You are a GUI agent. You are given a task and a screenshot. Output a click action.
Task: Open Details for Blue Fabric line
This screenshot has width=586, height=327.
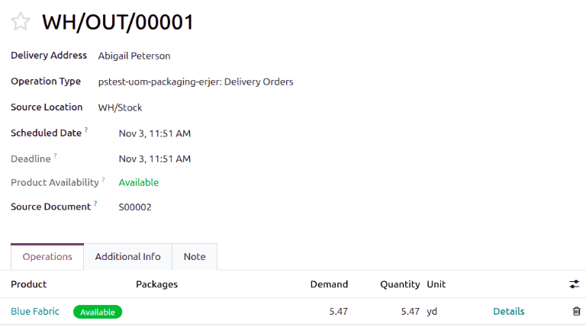(x=508, y=311)
